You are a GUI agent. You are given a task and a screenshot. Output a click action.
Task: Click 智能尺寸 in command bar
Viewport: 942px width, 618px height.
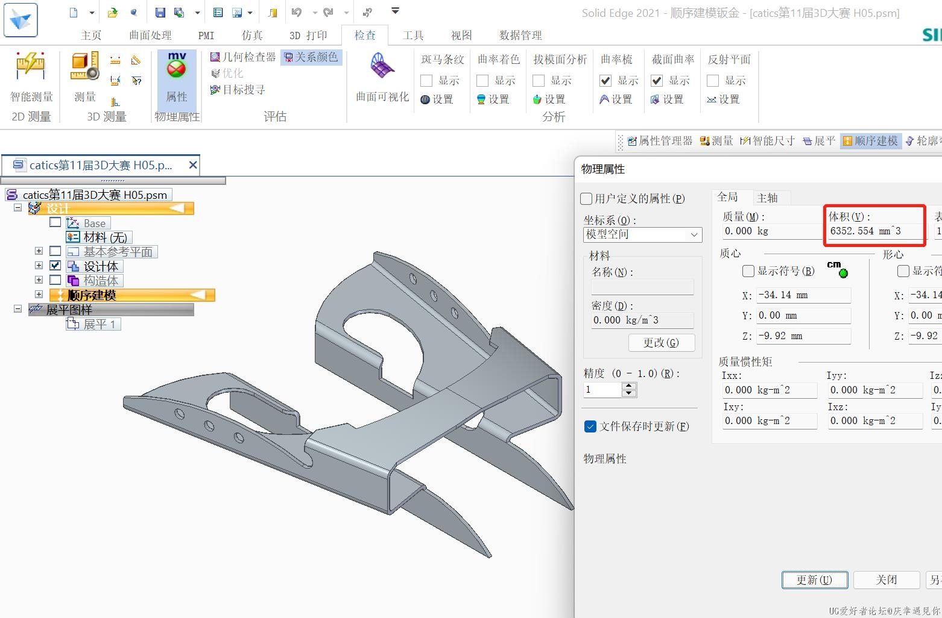[x=767, y=141]
